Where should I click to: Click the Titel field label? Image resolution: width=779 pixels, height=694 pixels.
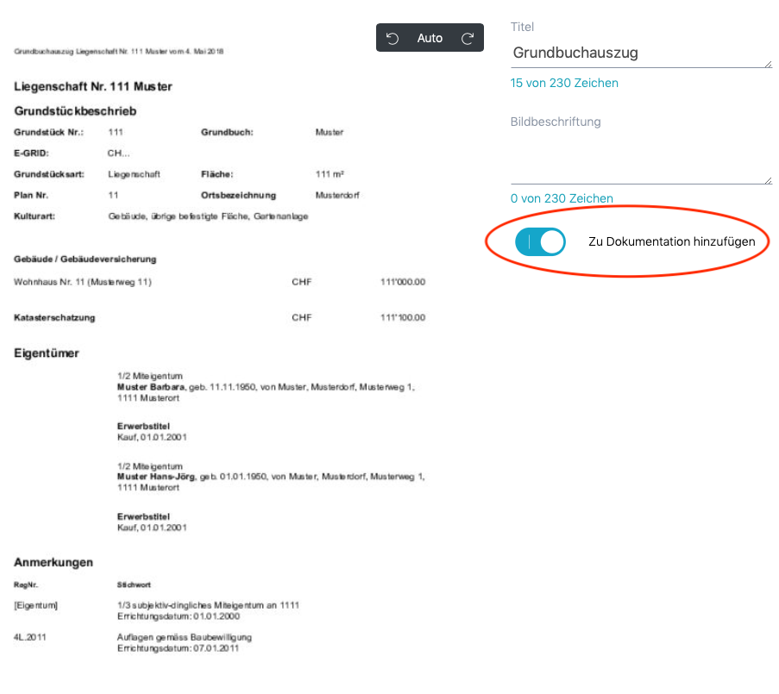tap(523, 28)
